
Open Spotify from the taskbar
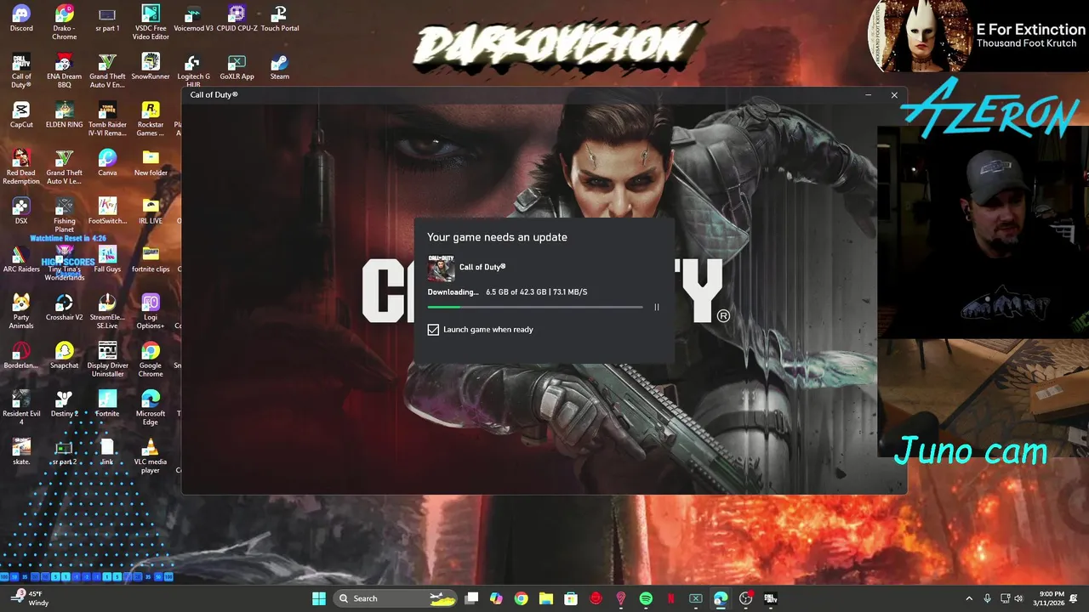click(x=646, y=598)
